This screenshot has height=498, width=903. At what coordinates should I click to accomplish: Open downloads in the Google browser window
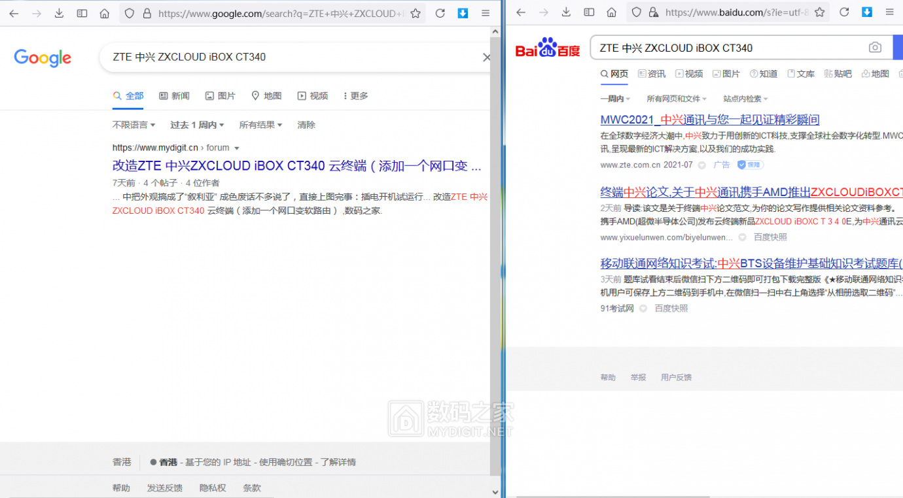click(x=59, y=13)
